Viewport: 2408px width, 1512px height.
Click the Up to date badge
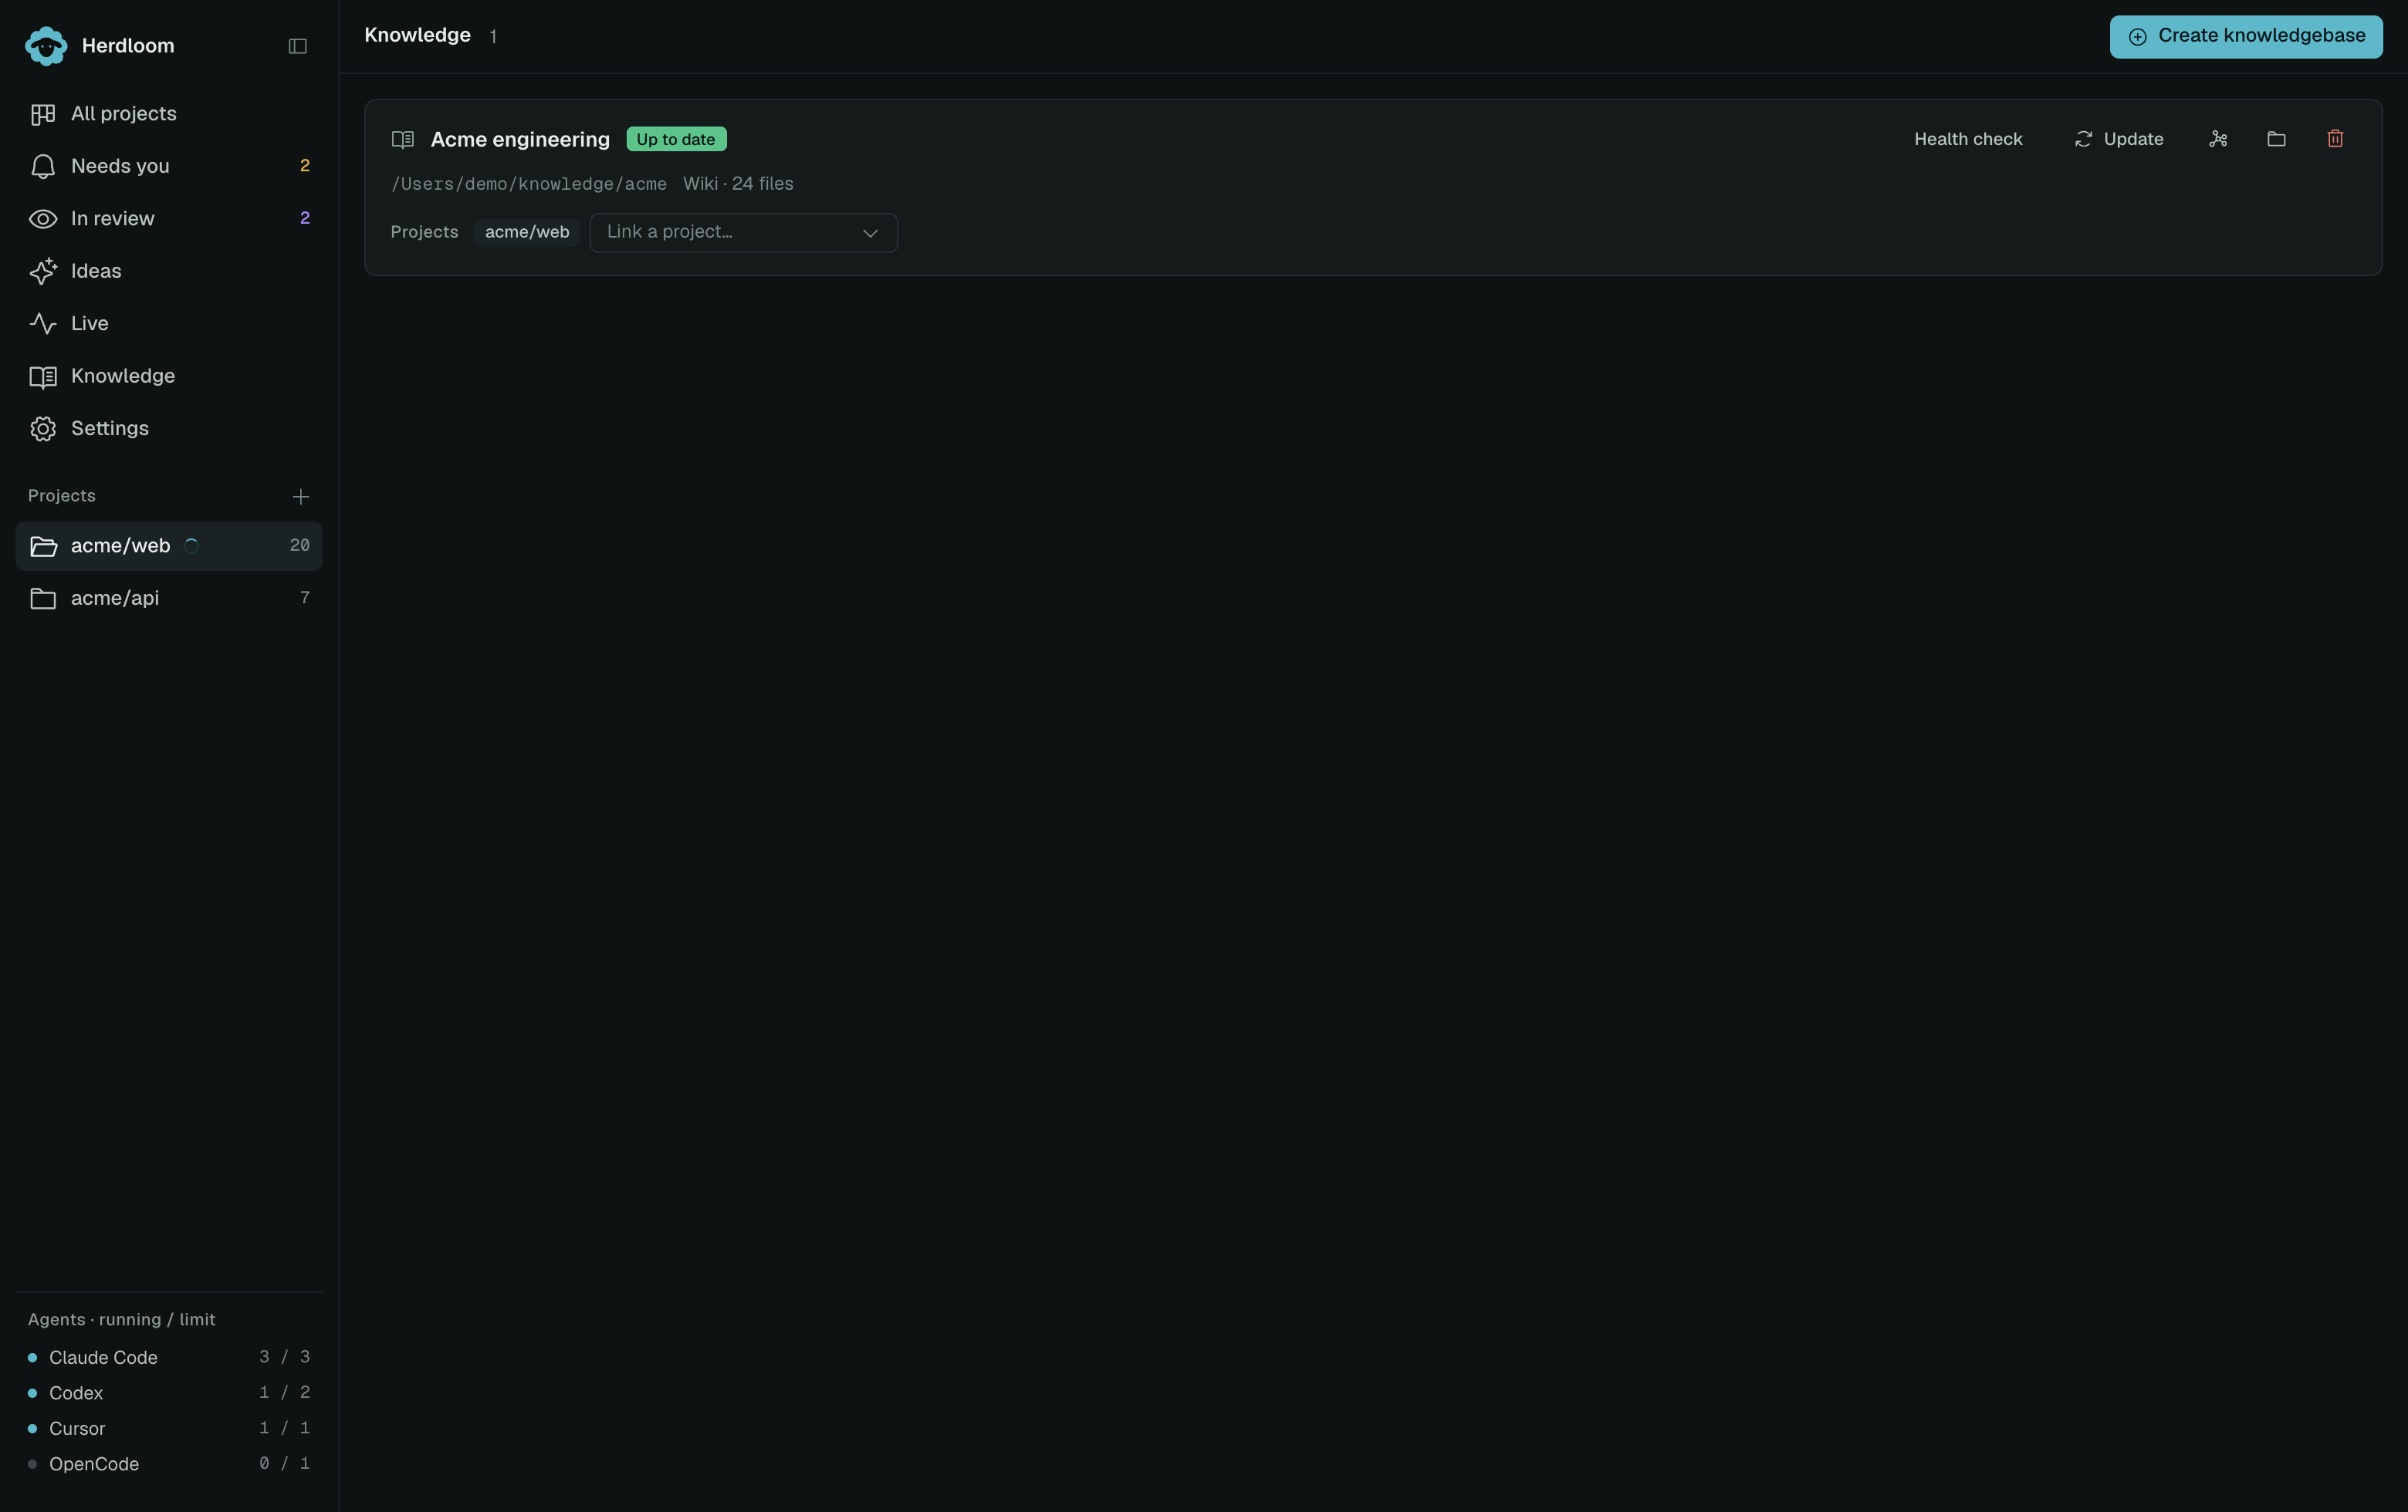click(676, 140)
